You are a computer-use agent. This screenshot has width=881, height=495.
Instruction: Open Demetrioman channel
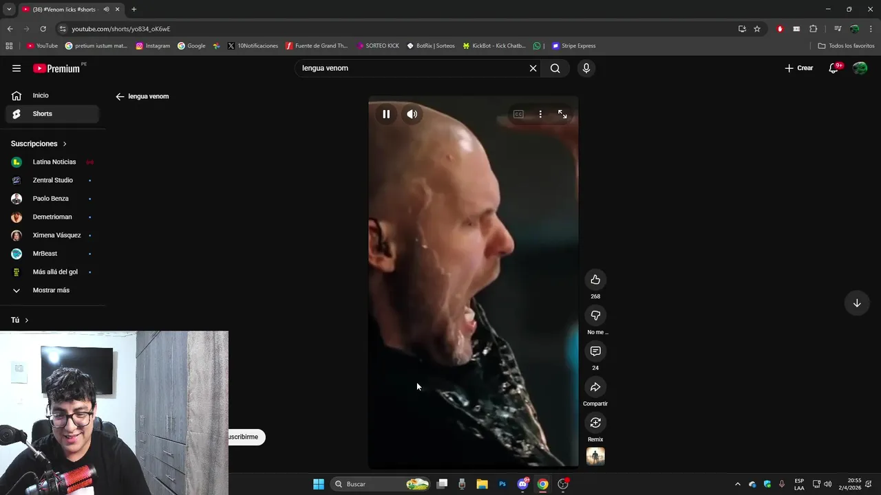click(52, 217)
